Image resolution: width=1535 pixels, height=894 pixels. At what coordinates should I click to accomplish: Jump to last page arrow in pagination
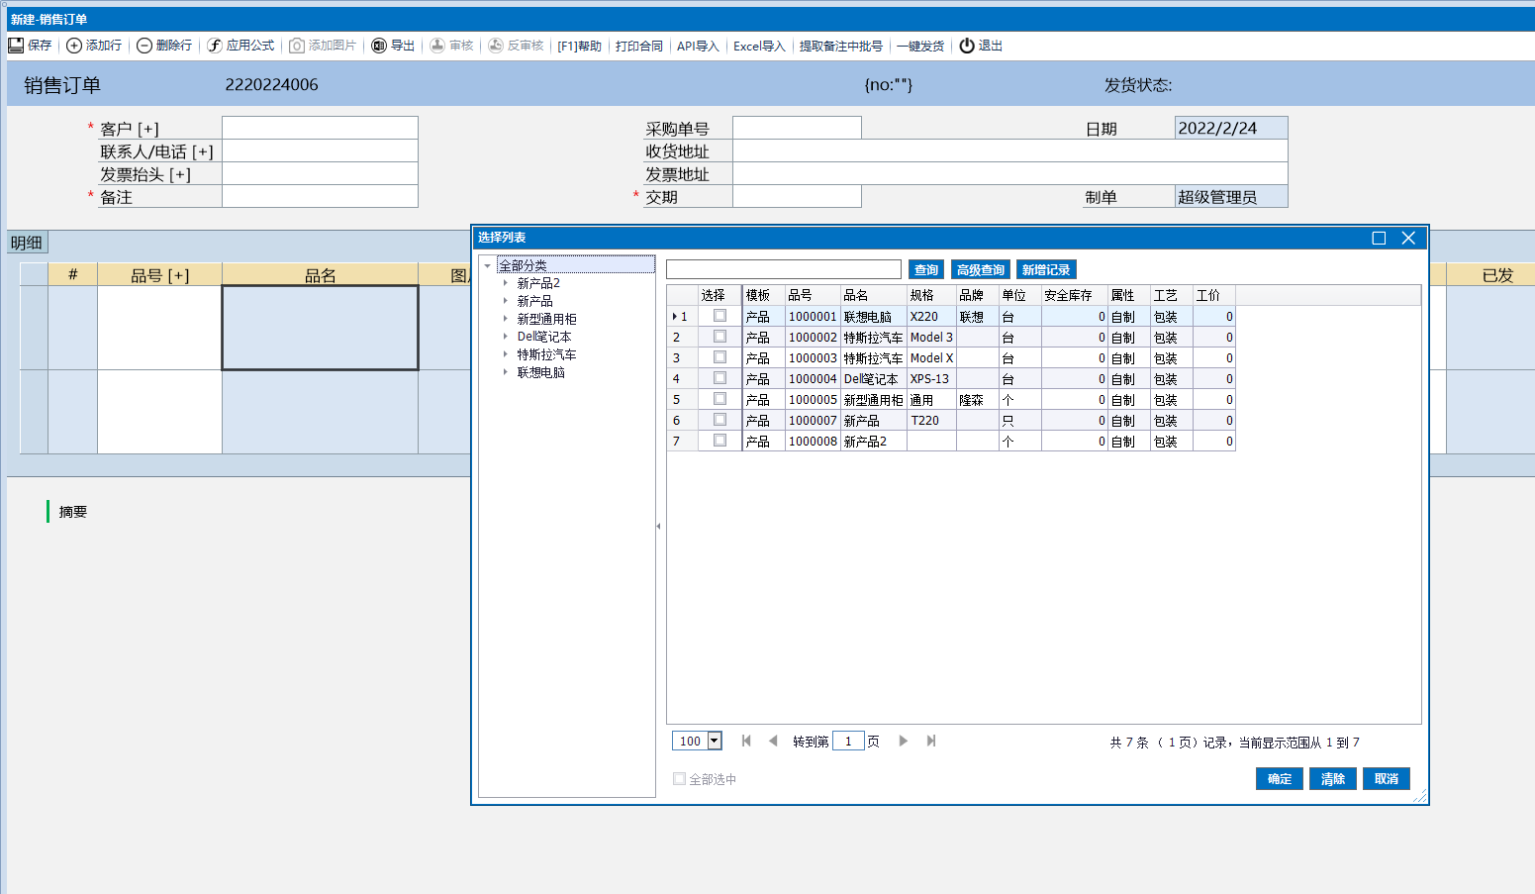pyautogui.click(x=930, y=741)
